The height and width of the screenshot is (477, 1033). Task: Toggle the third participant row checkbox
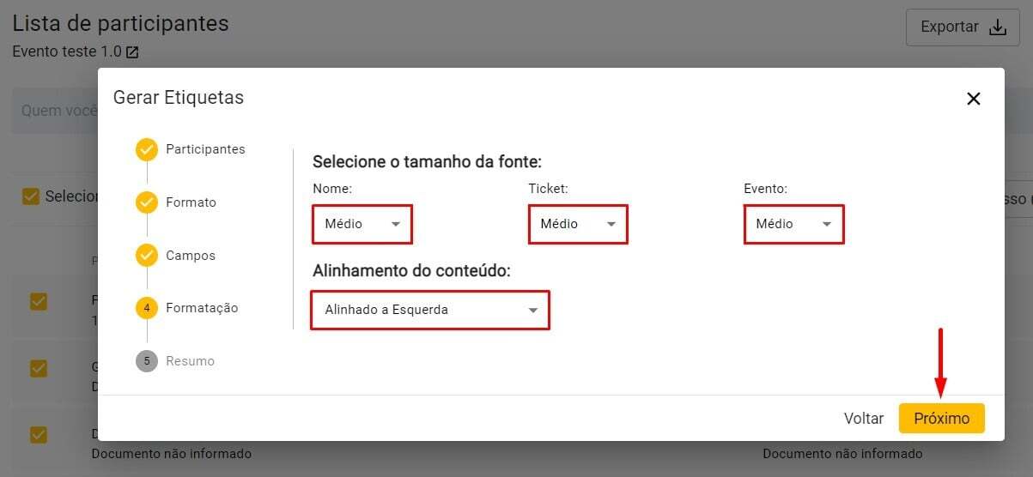point(39,435)
